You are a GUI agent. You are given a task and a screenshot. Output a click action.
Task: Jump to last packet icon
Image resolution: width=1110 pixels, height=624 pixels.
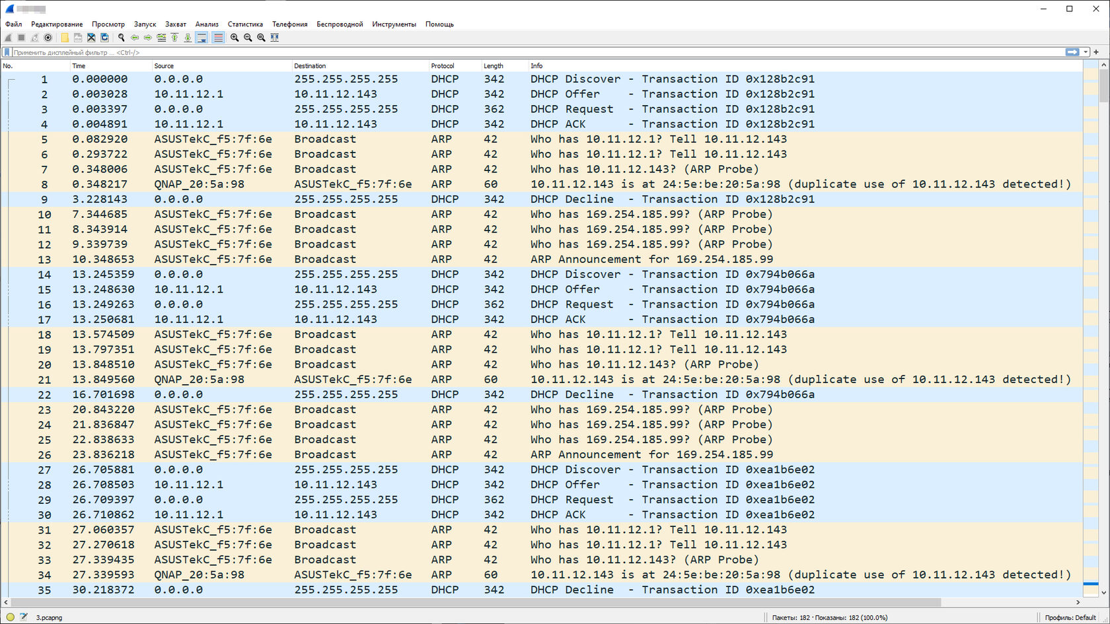188,38
